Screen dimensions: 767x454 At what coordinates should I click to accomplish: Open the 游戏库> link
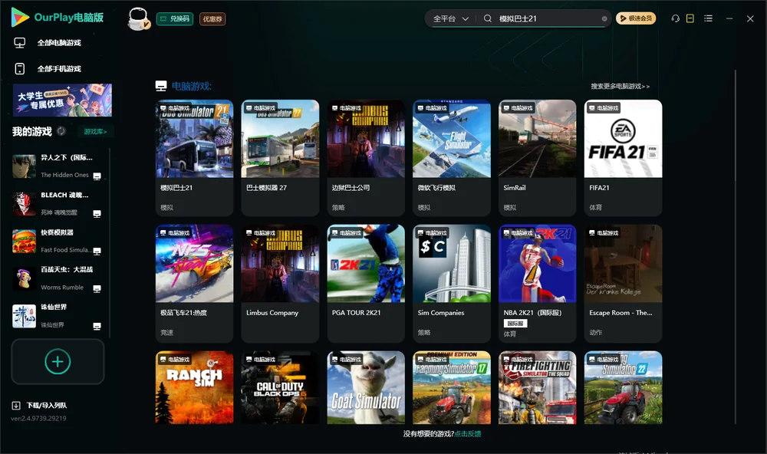coord(95,132)
